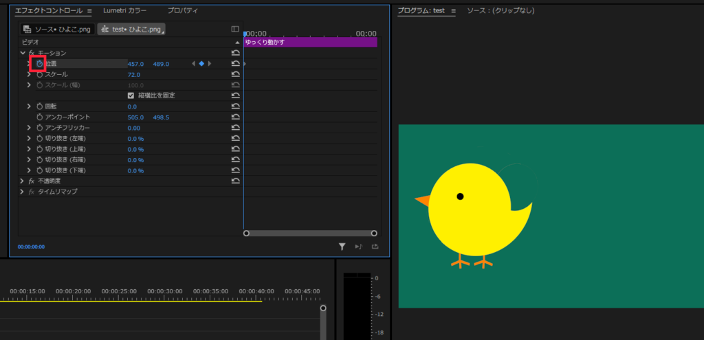This screenshot has width=704, height=340.
Task: Reset the スケール parameter
Action: click(x=236, y=74)
